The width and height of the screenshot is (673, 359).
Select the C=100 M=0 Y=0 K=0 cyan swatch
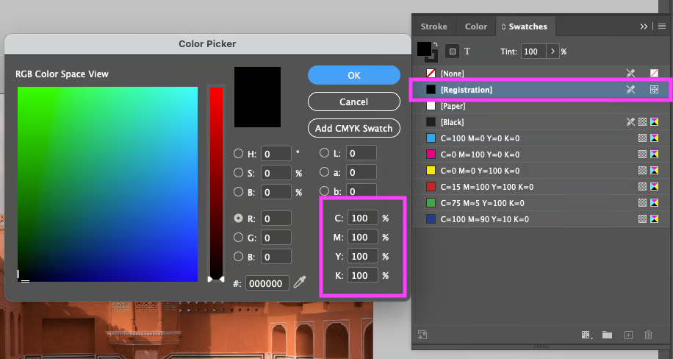pyautogui.click(x=480, y=138)
